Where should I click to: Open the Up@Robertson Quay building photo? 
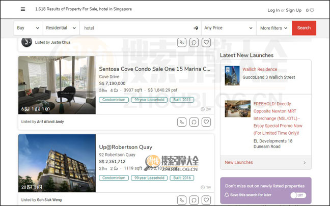coord(57,163)
